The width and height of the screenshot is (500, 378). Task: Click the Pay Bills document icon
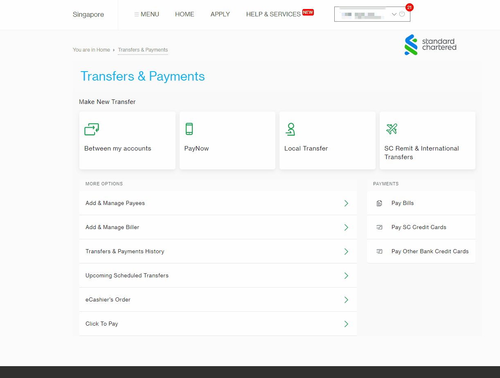pos(379,203)
